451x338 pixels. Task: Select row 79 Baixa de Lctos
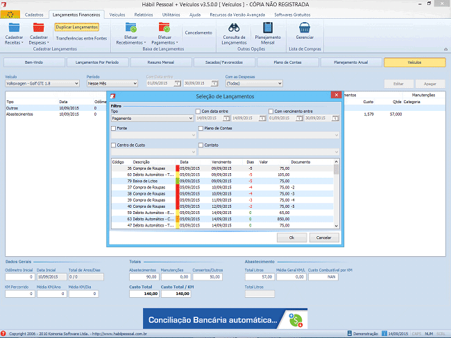click(222, 181)
